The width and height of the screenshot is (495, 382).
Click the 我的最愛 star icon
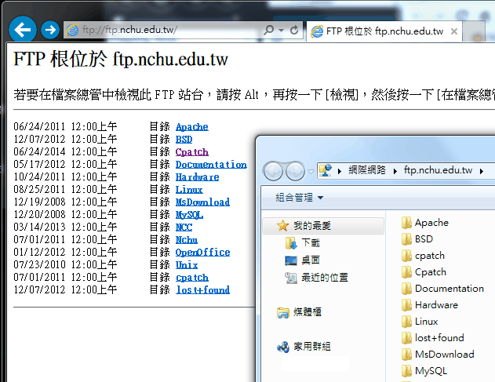282,225
